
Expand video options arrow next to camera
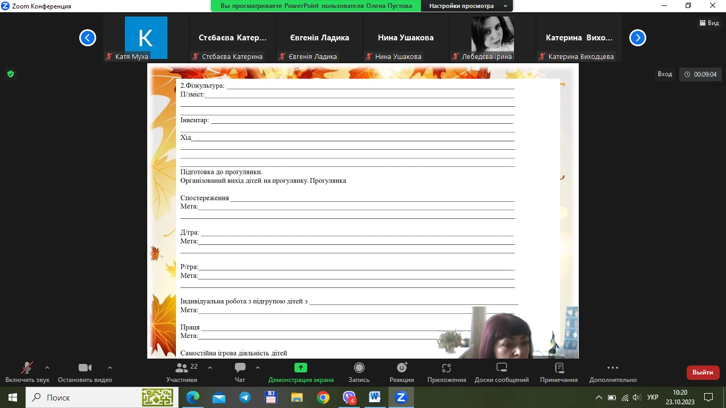pyautogui.click(x=110, y=368)
